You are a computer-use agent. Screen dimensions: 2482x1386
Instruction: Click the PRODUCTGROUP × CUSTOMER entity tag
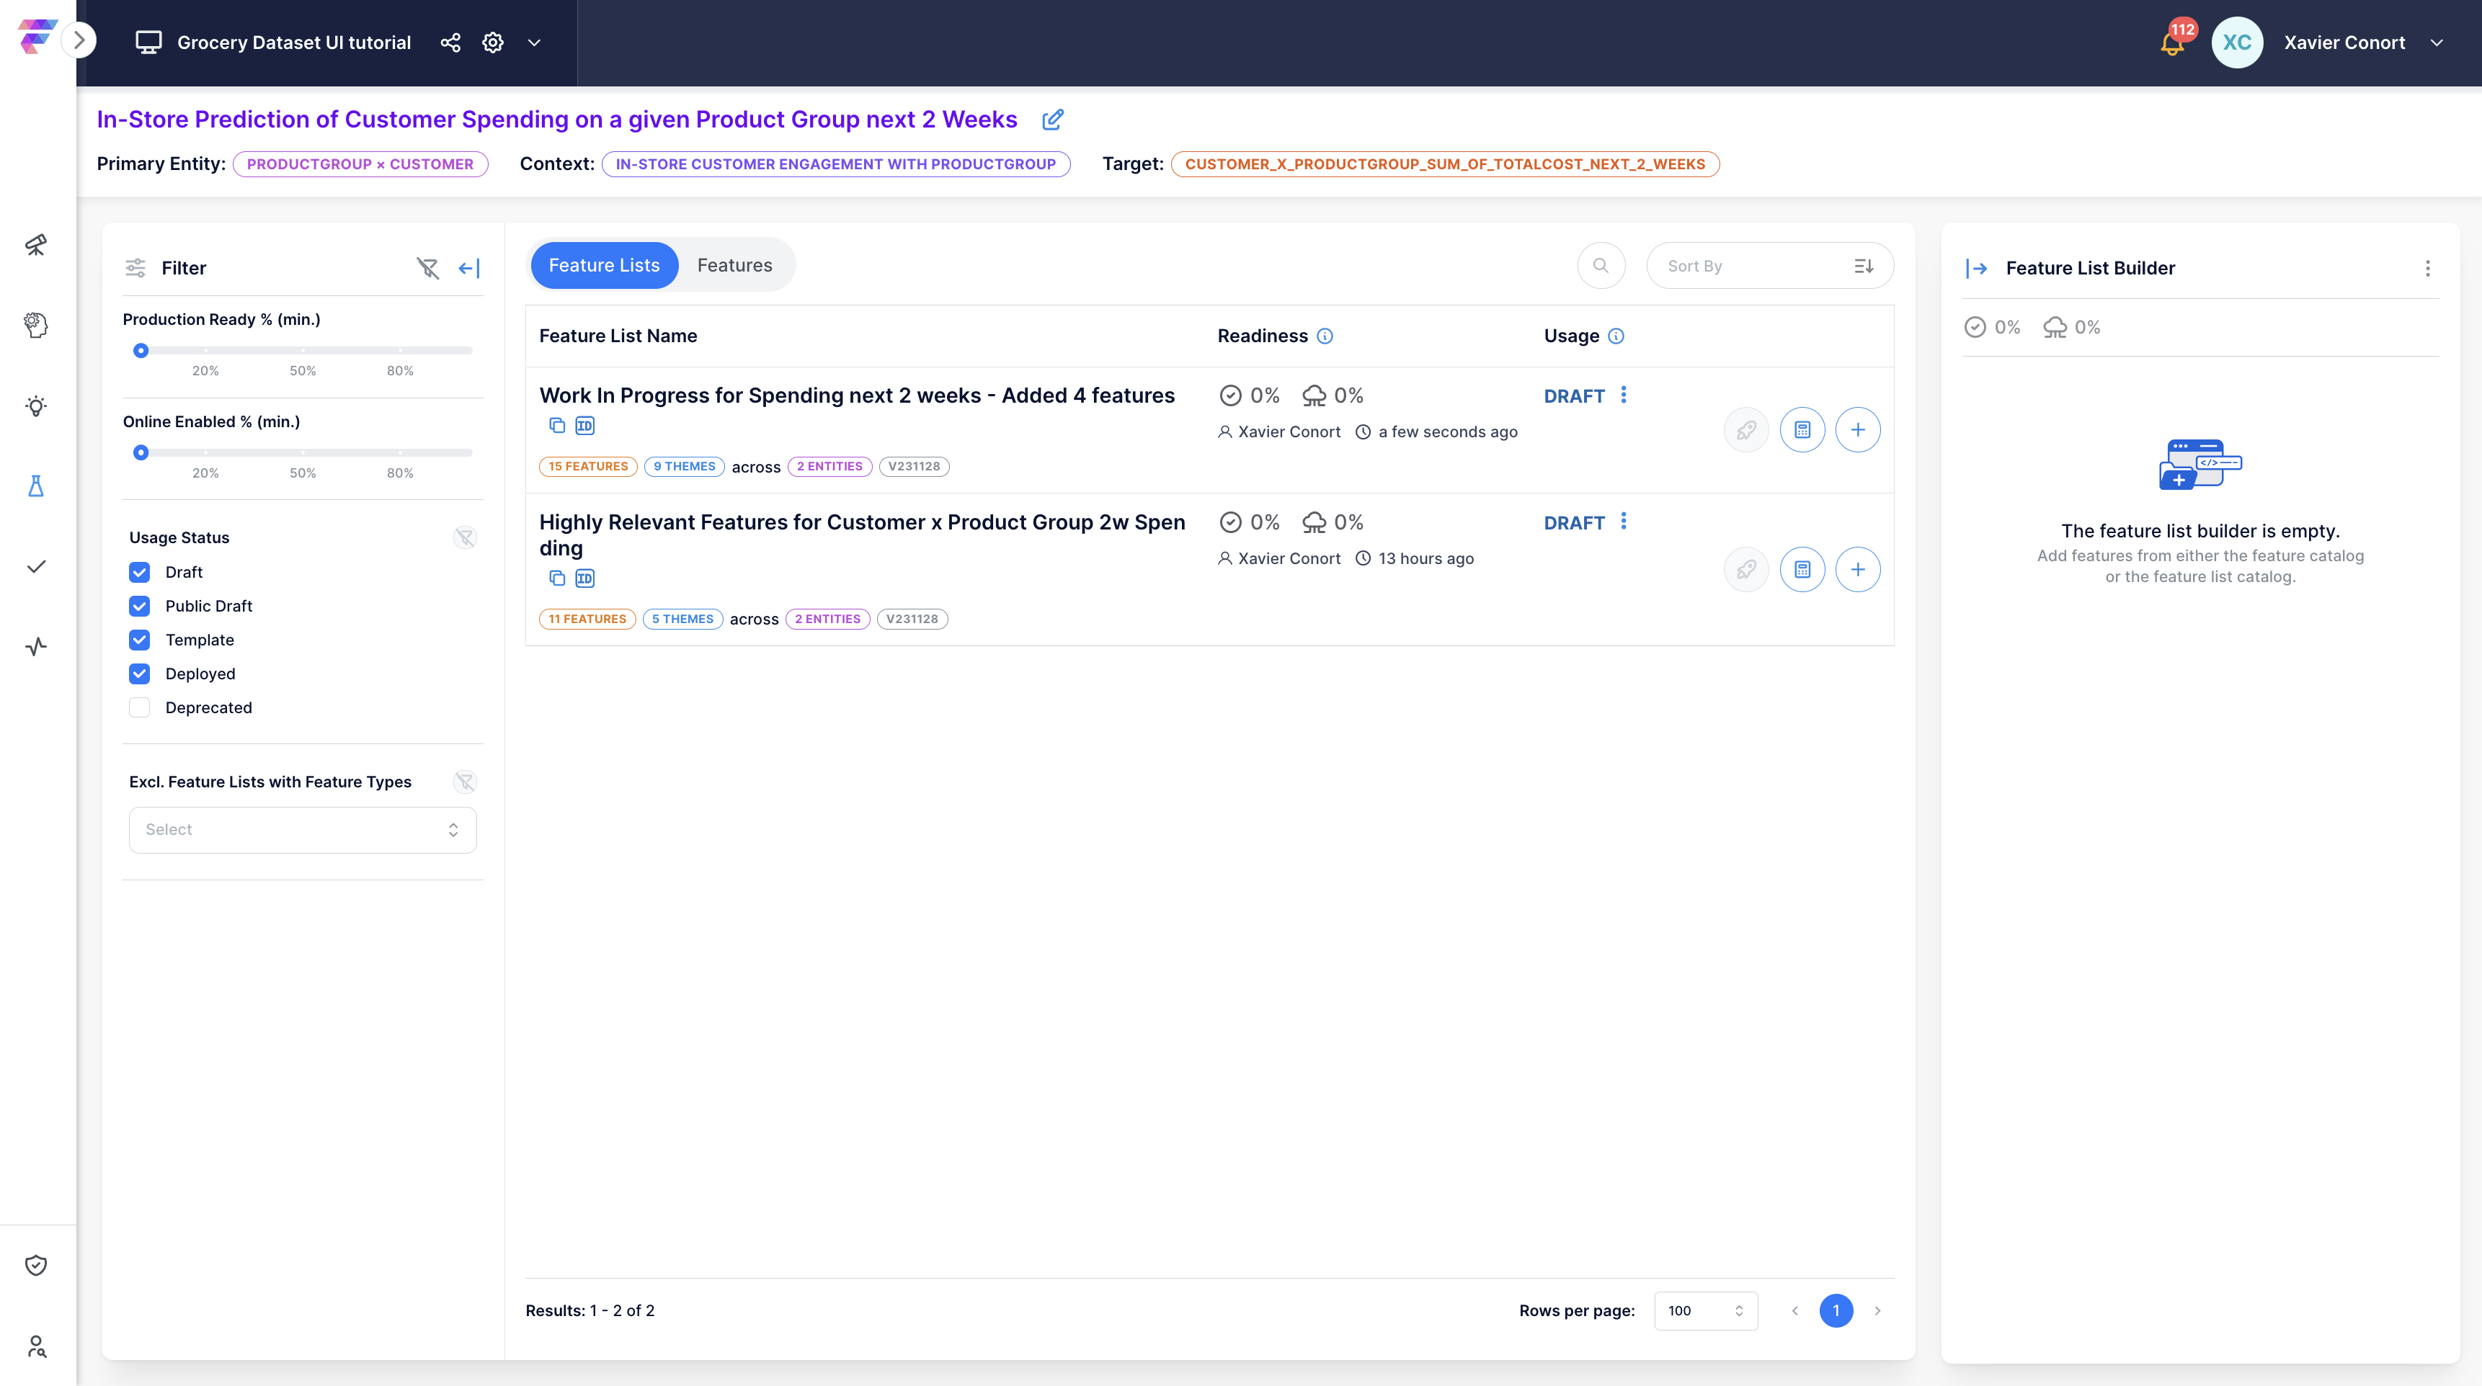point(360,164)
